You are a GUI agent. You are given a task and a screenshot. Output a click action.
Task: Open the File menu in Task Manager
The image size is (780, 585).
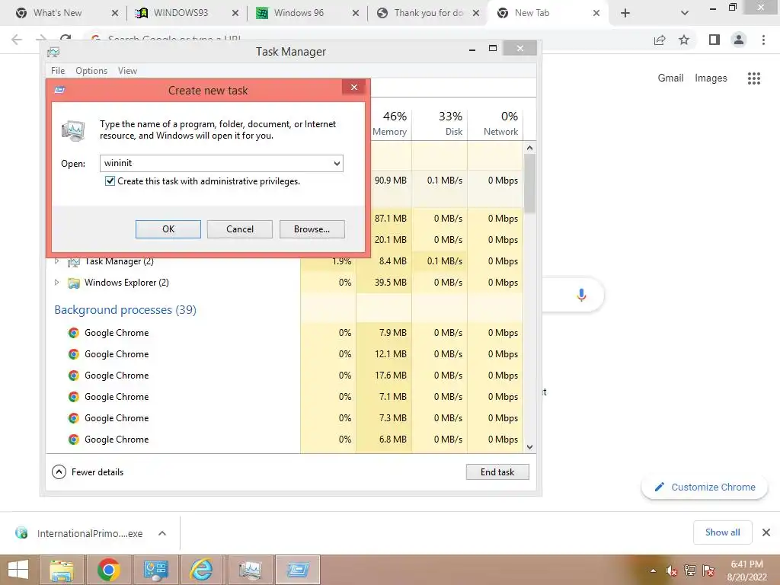pyautogui.click(x=58, y=71)
